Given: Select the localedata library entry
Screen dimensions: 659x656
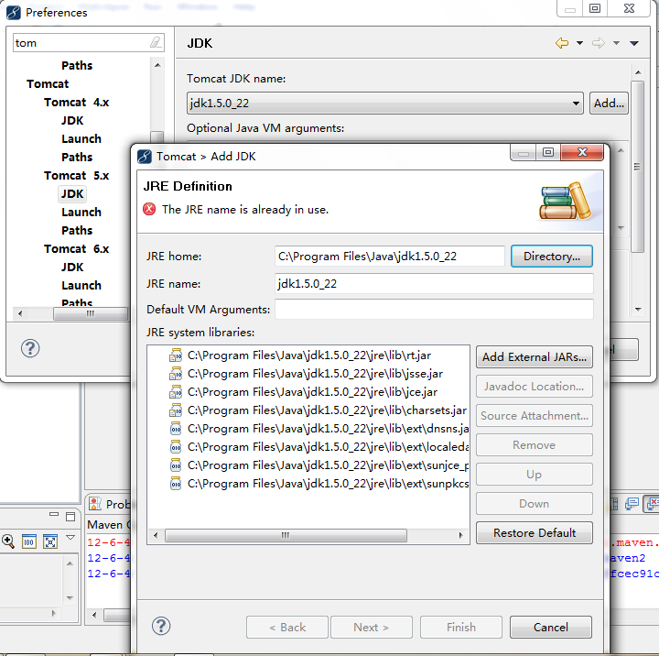Looking at the screenshot, I should point(328,447).
